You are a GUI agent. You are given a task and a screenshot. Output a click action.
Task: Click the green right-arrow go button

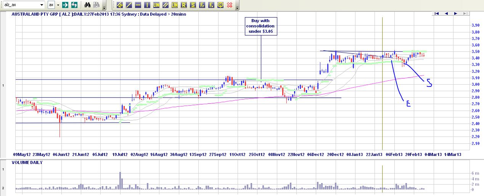pyautogui.click(x=65, y=5)
